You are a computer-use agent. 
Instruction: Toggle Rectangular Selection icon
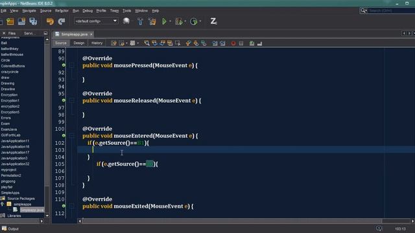click(178, 43)
